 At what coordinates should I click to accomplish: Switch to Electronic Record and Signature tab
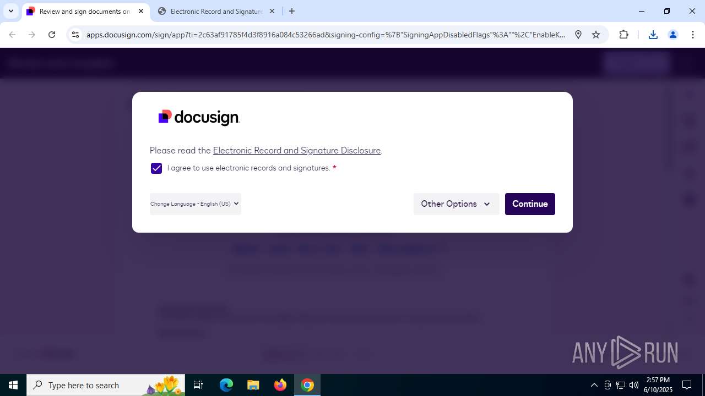(x=216, y=11)
